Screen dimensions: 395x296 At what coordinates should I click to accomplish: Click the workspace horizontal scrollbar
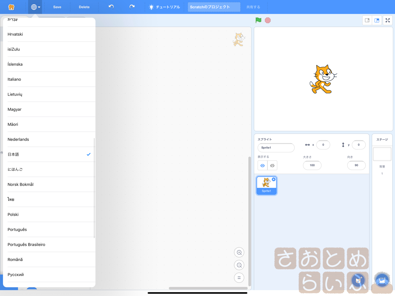click(x=208, y=288)
